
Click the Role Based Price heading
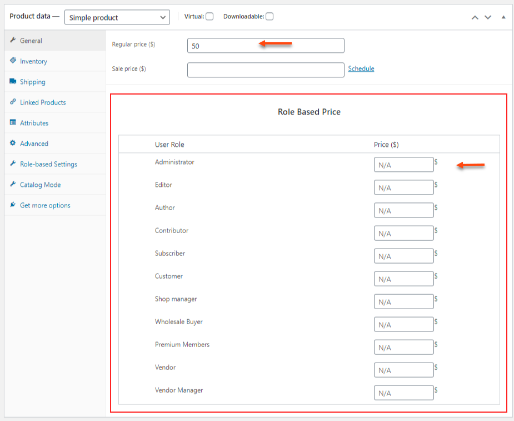pyautogui.click(x=309, y=112)
